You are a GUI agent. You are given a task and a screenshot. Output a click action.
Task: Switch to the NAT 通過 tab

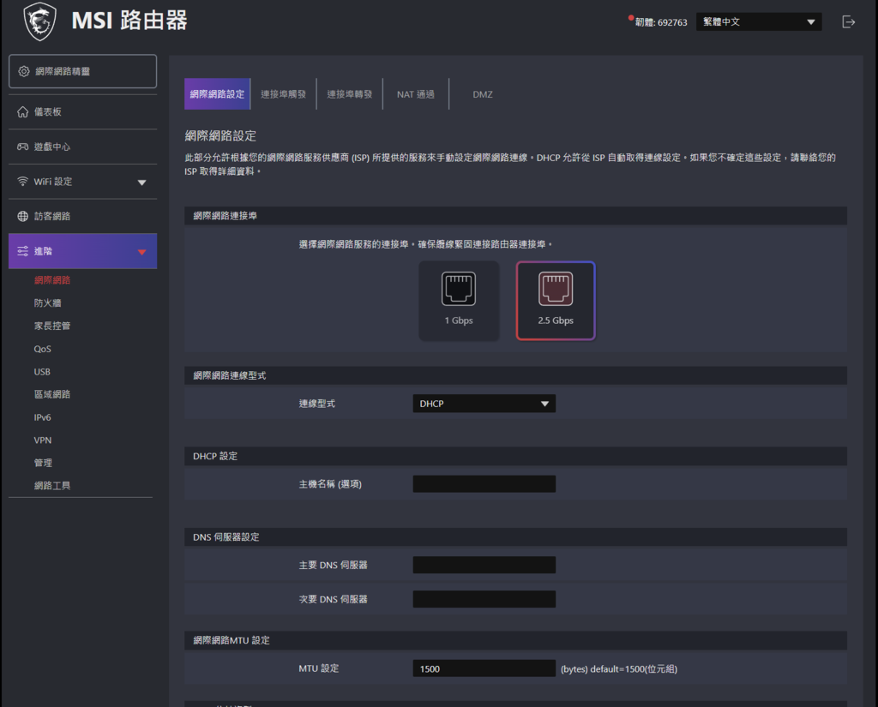click(x=416, y=94)
